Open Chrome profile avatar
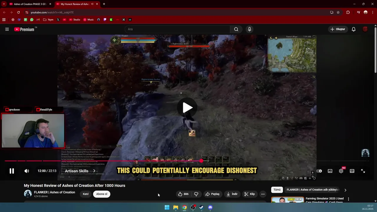377x212 pixels. (366, 12)
